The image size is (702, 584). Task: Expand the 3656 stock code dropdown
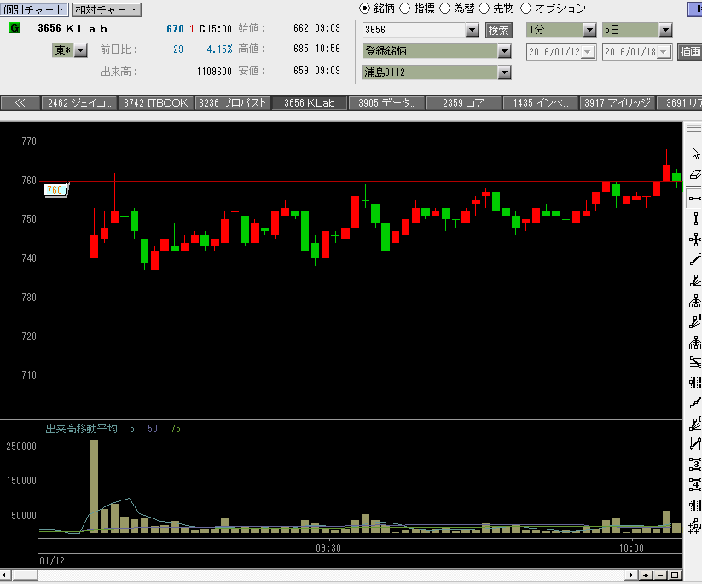(472, 30)
